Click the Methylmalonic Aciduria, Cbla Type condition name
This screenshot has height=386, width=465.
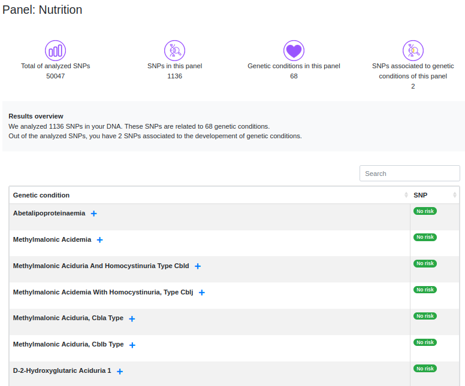point(68,318)
